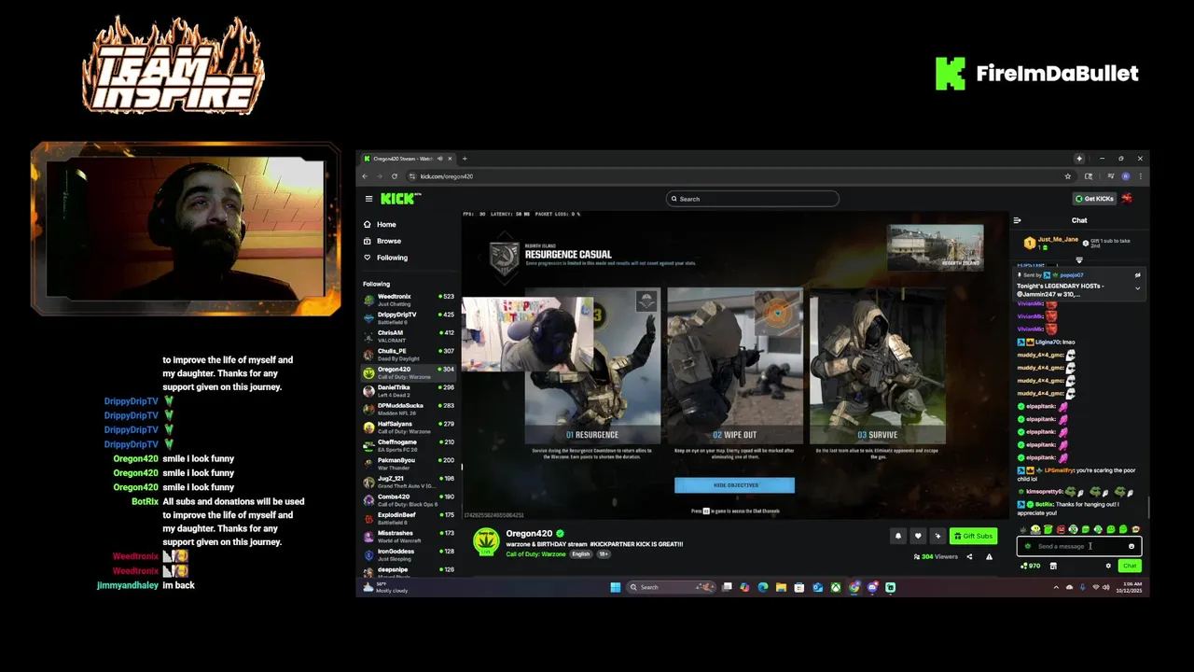Open Chulls_PE channel in Following list
Image resolution: width=1194 pixels, height=672 pixels.
410,354
